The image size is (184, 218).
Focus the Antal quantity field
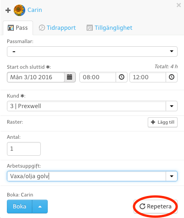(24, 149)
